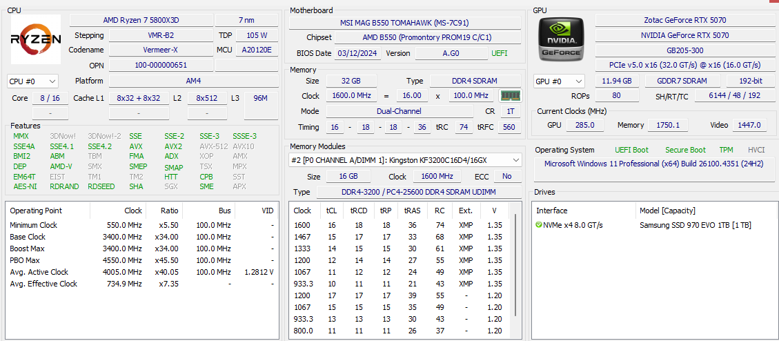Click the MSI MAG B550 TOMAHAWK motherboard field
Viewport: 779px width, 341px height.
[x=404, y=23]
